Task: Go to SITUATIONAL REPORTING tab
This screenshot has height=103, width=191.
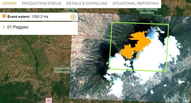Action: coord(136,3)
